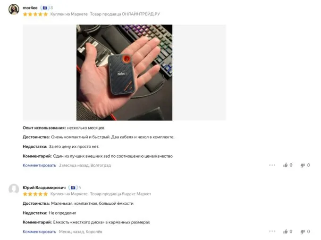Image resolution: width=321 pixels, height=240 pixels.
Task: Click Юрий Владимирович's default avatar
Action: 14,189
